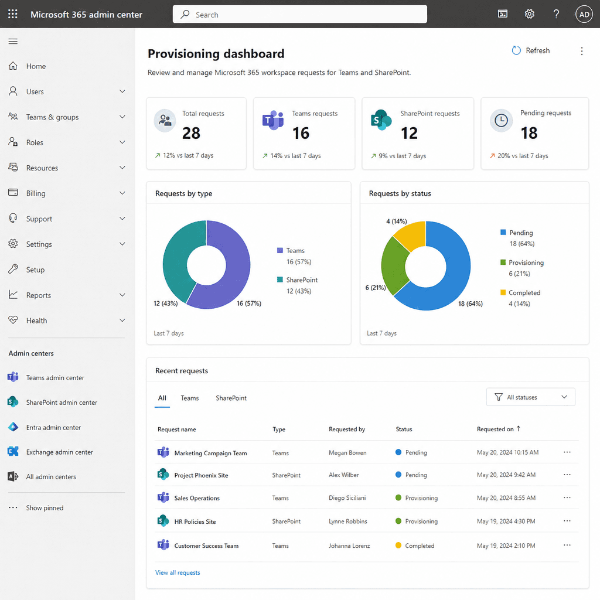
Task: Open the All statuses filter dropdown
Action: (x=530, y=397)
